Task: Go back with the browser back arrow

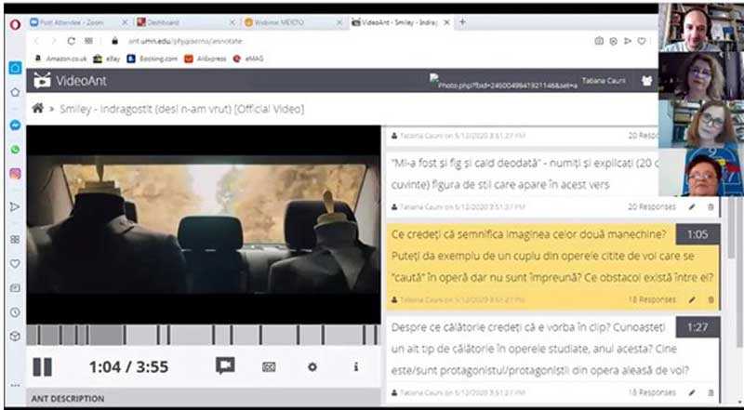Action: (36, 41)
